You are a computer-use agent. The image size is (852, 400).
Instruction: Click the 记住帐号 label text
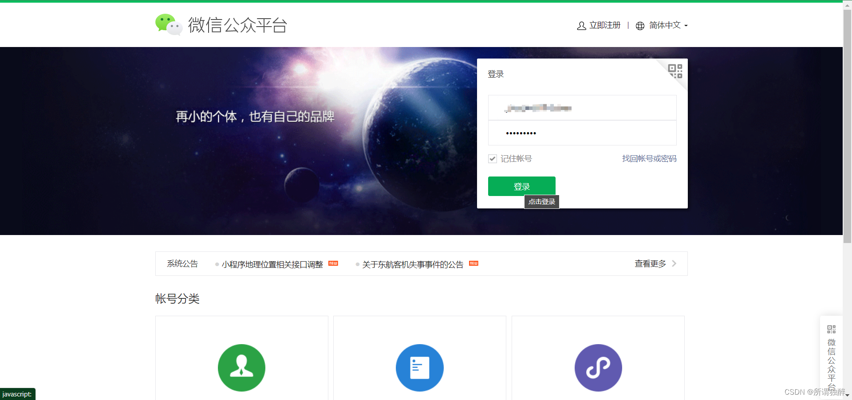click(x=516, y=159)
